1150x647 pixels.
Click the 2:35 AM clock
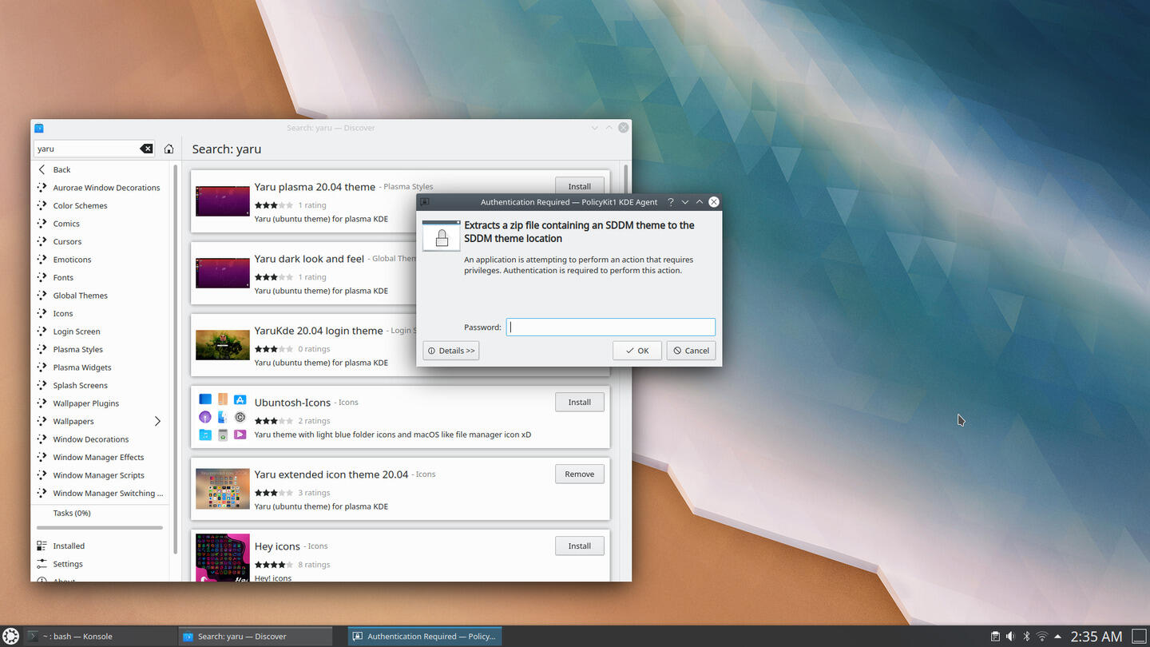click(1096, 637)
